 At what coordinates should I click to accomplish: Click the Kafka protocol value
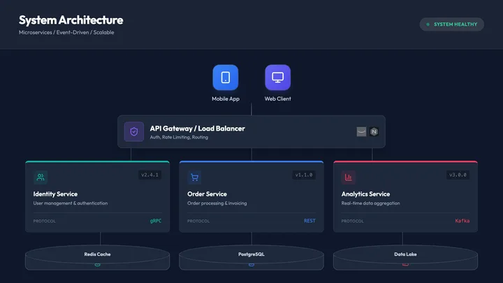pos(462,221)
